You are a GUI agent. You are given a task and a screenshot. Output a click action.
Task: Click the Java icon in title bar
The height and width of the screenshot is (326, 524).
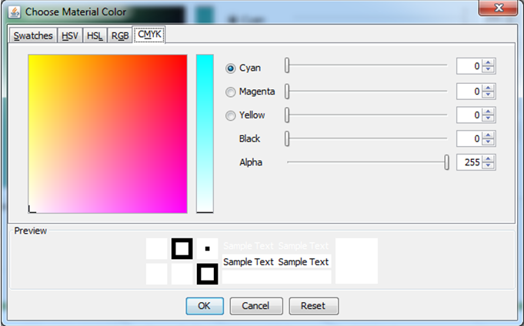coord(14,12)
